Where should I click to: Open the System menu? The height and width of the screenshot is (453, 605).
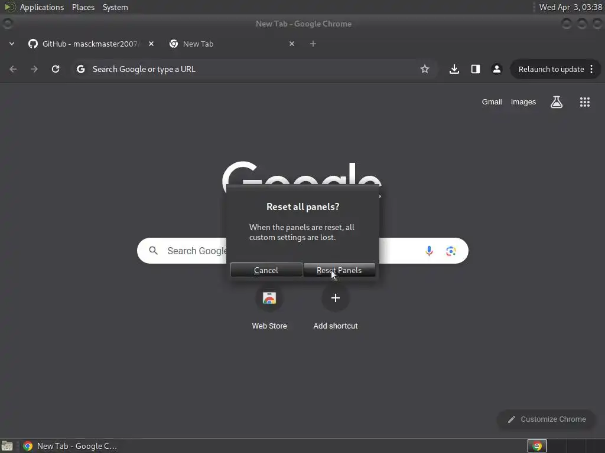click(115, 7)
